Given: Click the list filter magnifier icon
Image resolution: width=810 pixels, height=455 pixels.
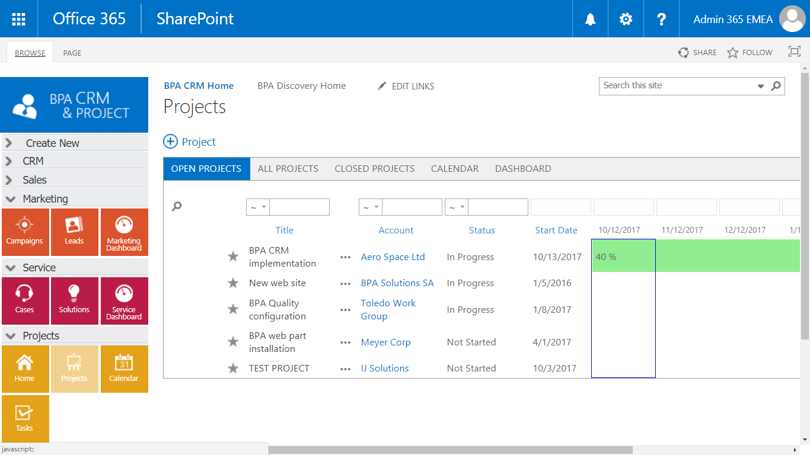Looking at the screenshot, I should point(177,207).
